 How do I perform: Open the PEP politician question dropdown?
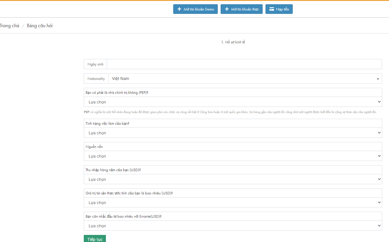(233, 102)
